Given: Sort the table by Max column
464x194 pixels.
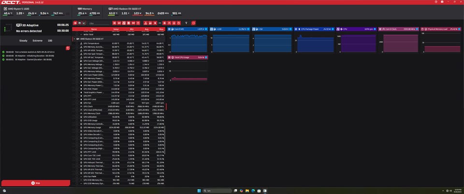Looking at the screenshot, I should click(x=161, y=29).
